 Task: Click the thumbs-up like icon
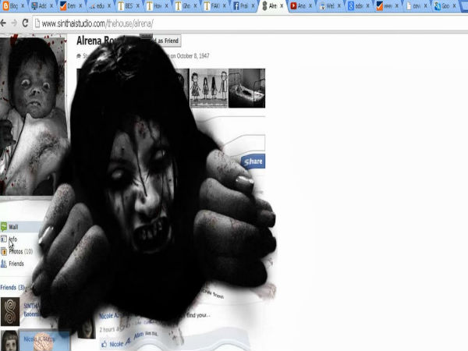(x=104, y=344)
